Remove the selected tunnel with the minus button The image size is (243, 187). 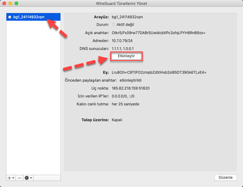(19, 178)
